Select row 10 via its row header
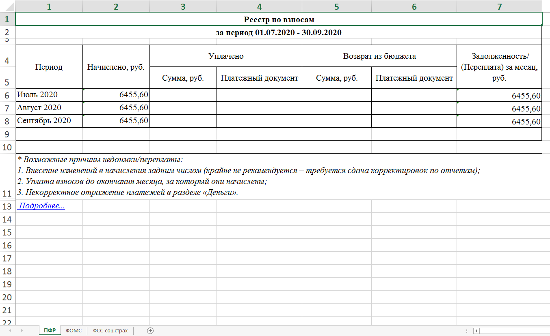 click(x=7, y=147)
